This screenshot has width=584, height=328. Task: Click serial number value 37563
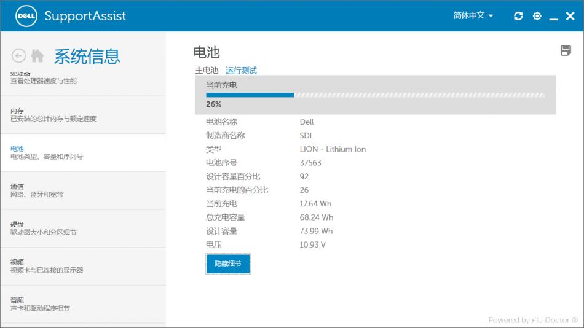tap(310, 163)
